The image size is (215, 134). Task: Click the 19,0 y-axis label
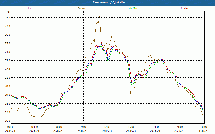pyautogui.click(x=8, y=95)
